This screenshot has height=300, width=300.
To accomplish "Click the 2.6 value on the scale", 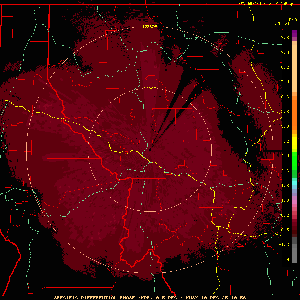I will [285, 171].
